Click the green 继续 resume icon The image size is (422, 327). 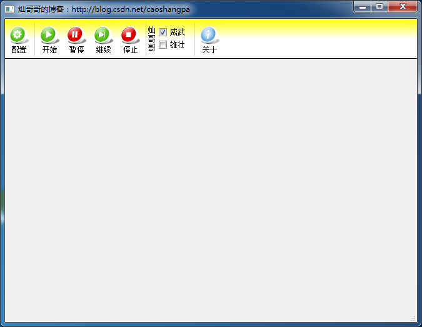click(103, 35)
